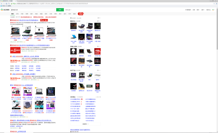Expand the 设置 dropdown at top right
The width and height of the screenshot is (218, 133).
pyautogui.click(x=198, y=10)
